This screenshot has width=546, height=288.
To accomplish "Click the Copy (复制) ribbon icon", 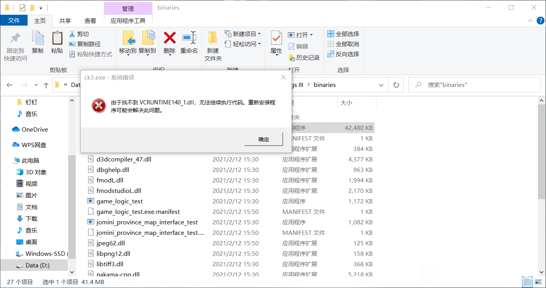I will pyautogui.click(x=38, y=38).
